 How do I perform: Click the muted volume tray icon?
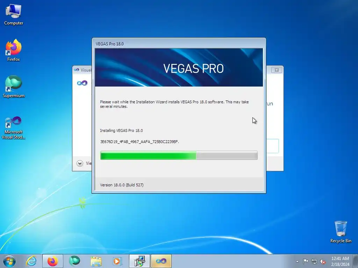click(x=323, y=261)
